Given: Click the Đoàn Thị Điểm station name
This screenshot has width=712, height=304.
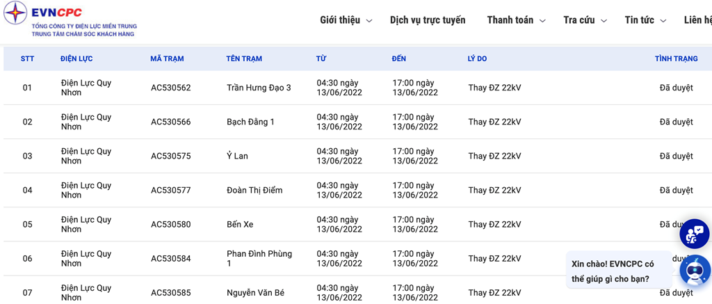Looking at the screenshot, I should click(x=254, y=190).
